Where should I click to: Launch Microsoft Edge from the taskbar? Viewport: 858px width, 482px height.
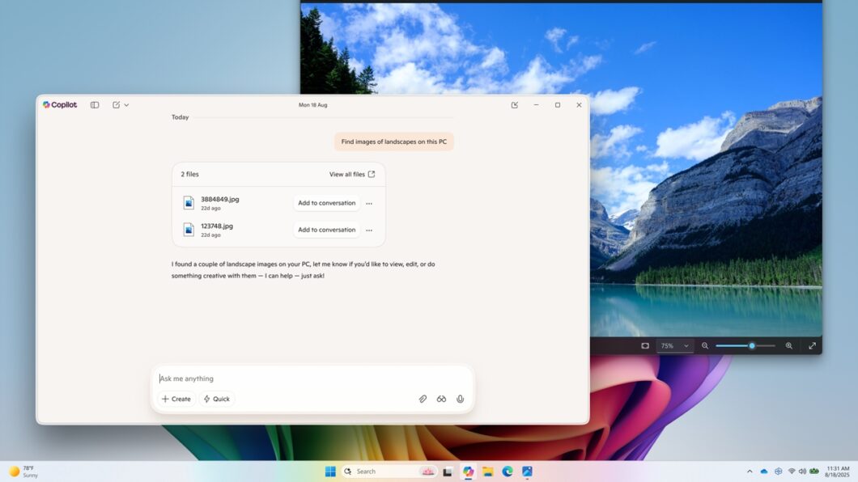[x=507, y=471]
